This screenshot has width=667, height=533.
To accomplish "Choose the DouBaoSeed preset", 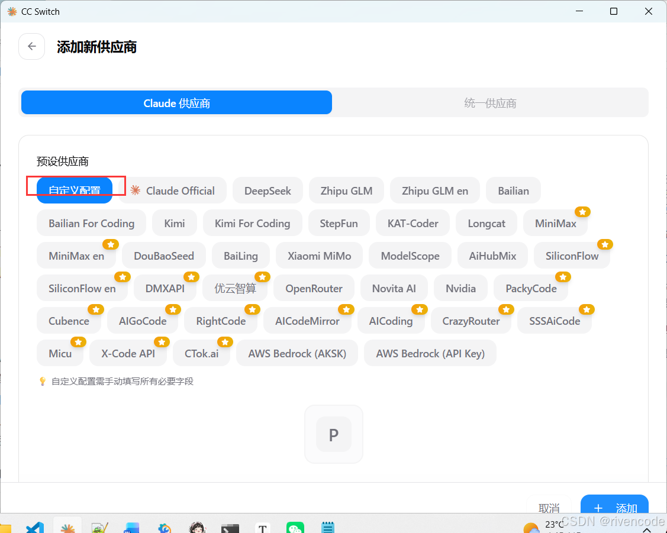I will pyautogui.click(x=164, y=256).
